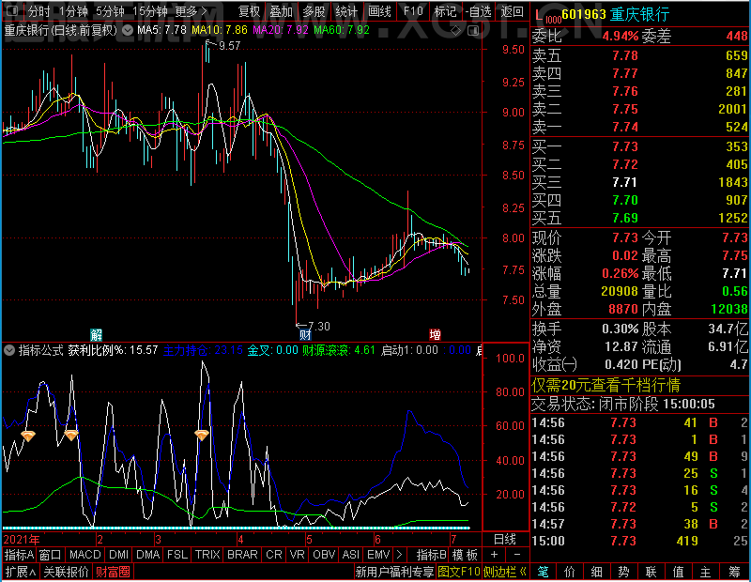Click the arrow to show more indicators
The height and width of the screenshot is (582, 751).
(399, 555)
